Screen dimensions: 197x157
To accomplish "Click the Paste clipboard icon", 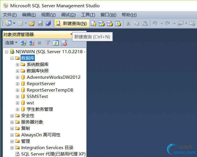I will (x=145, y=23).
